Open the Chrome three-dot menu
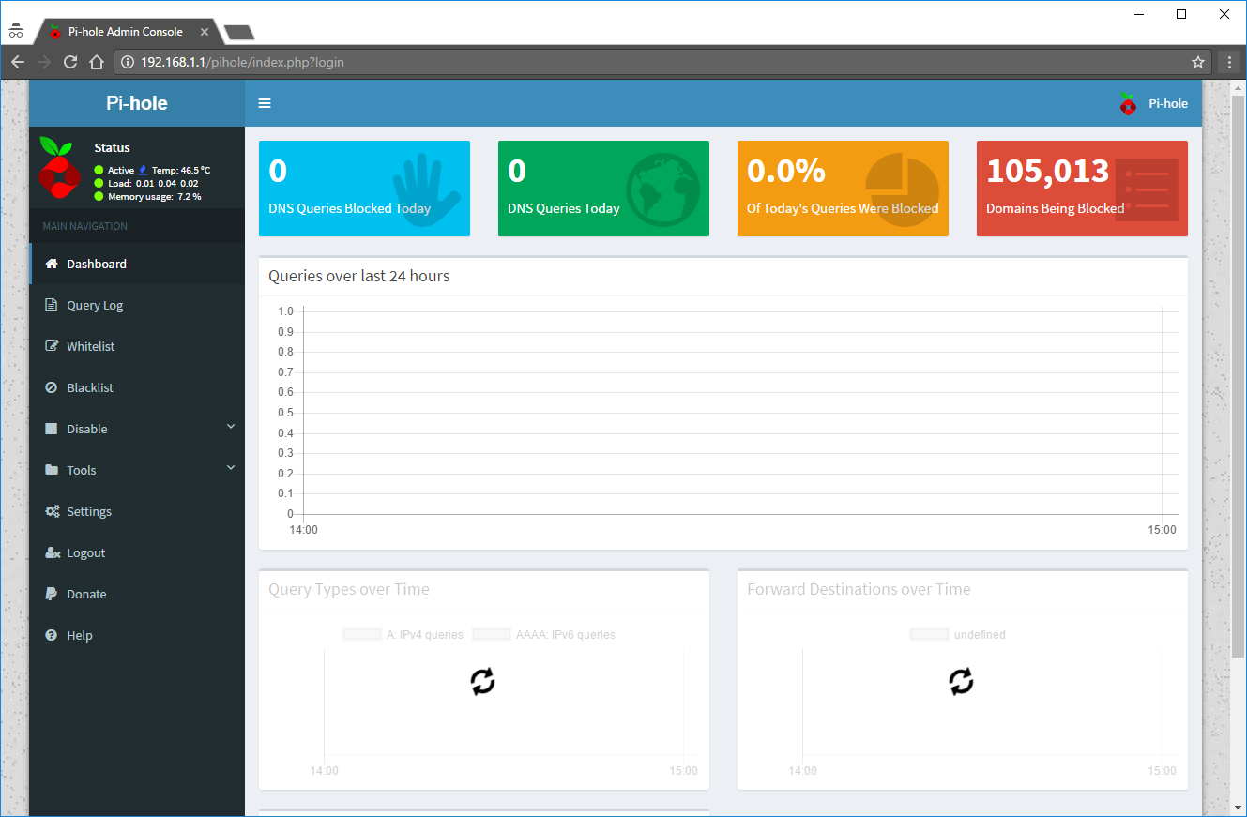Viewport: 1247px width, 817px height. [1230, 62]
